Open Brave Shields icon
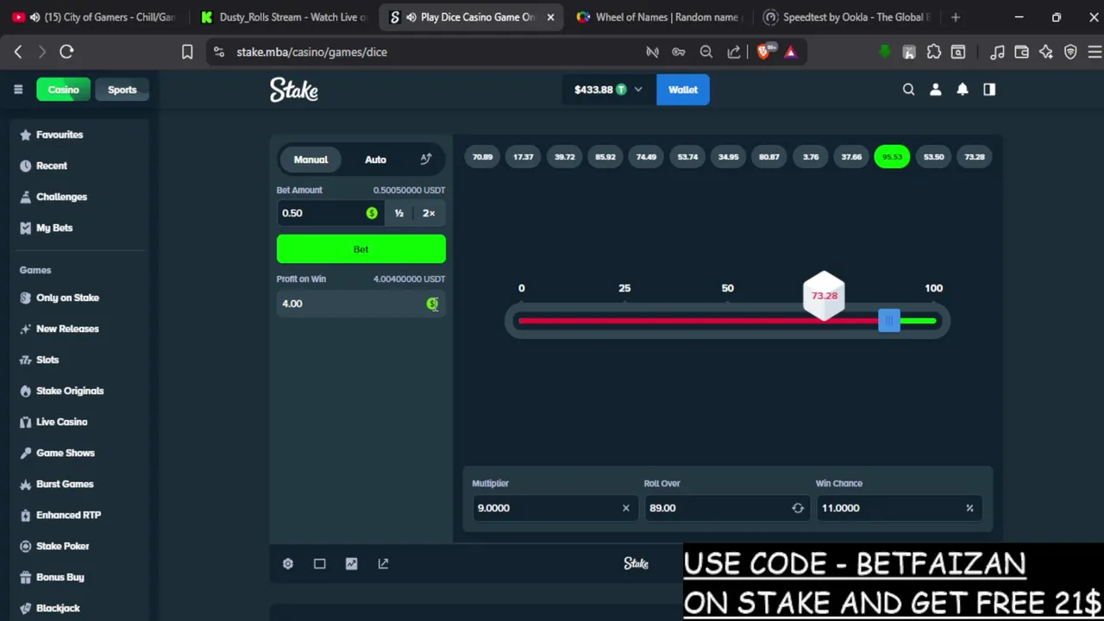 (x=764, y=52)
